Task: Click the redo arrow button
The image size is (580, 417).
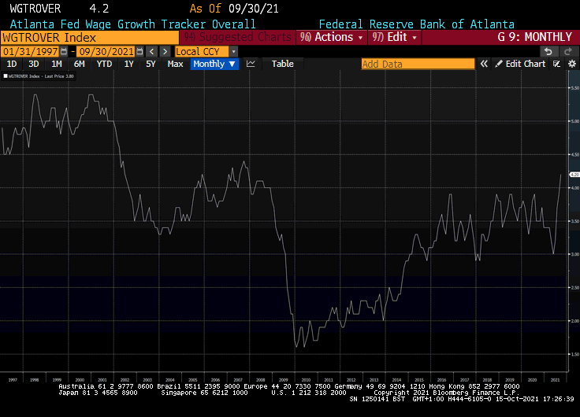Action: tap(568, 51)
